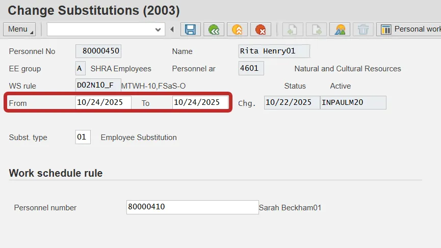Open the Menu dropdown button
The height and width of the screenshot is (248, 441).
(x=19, y=30)
